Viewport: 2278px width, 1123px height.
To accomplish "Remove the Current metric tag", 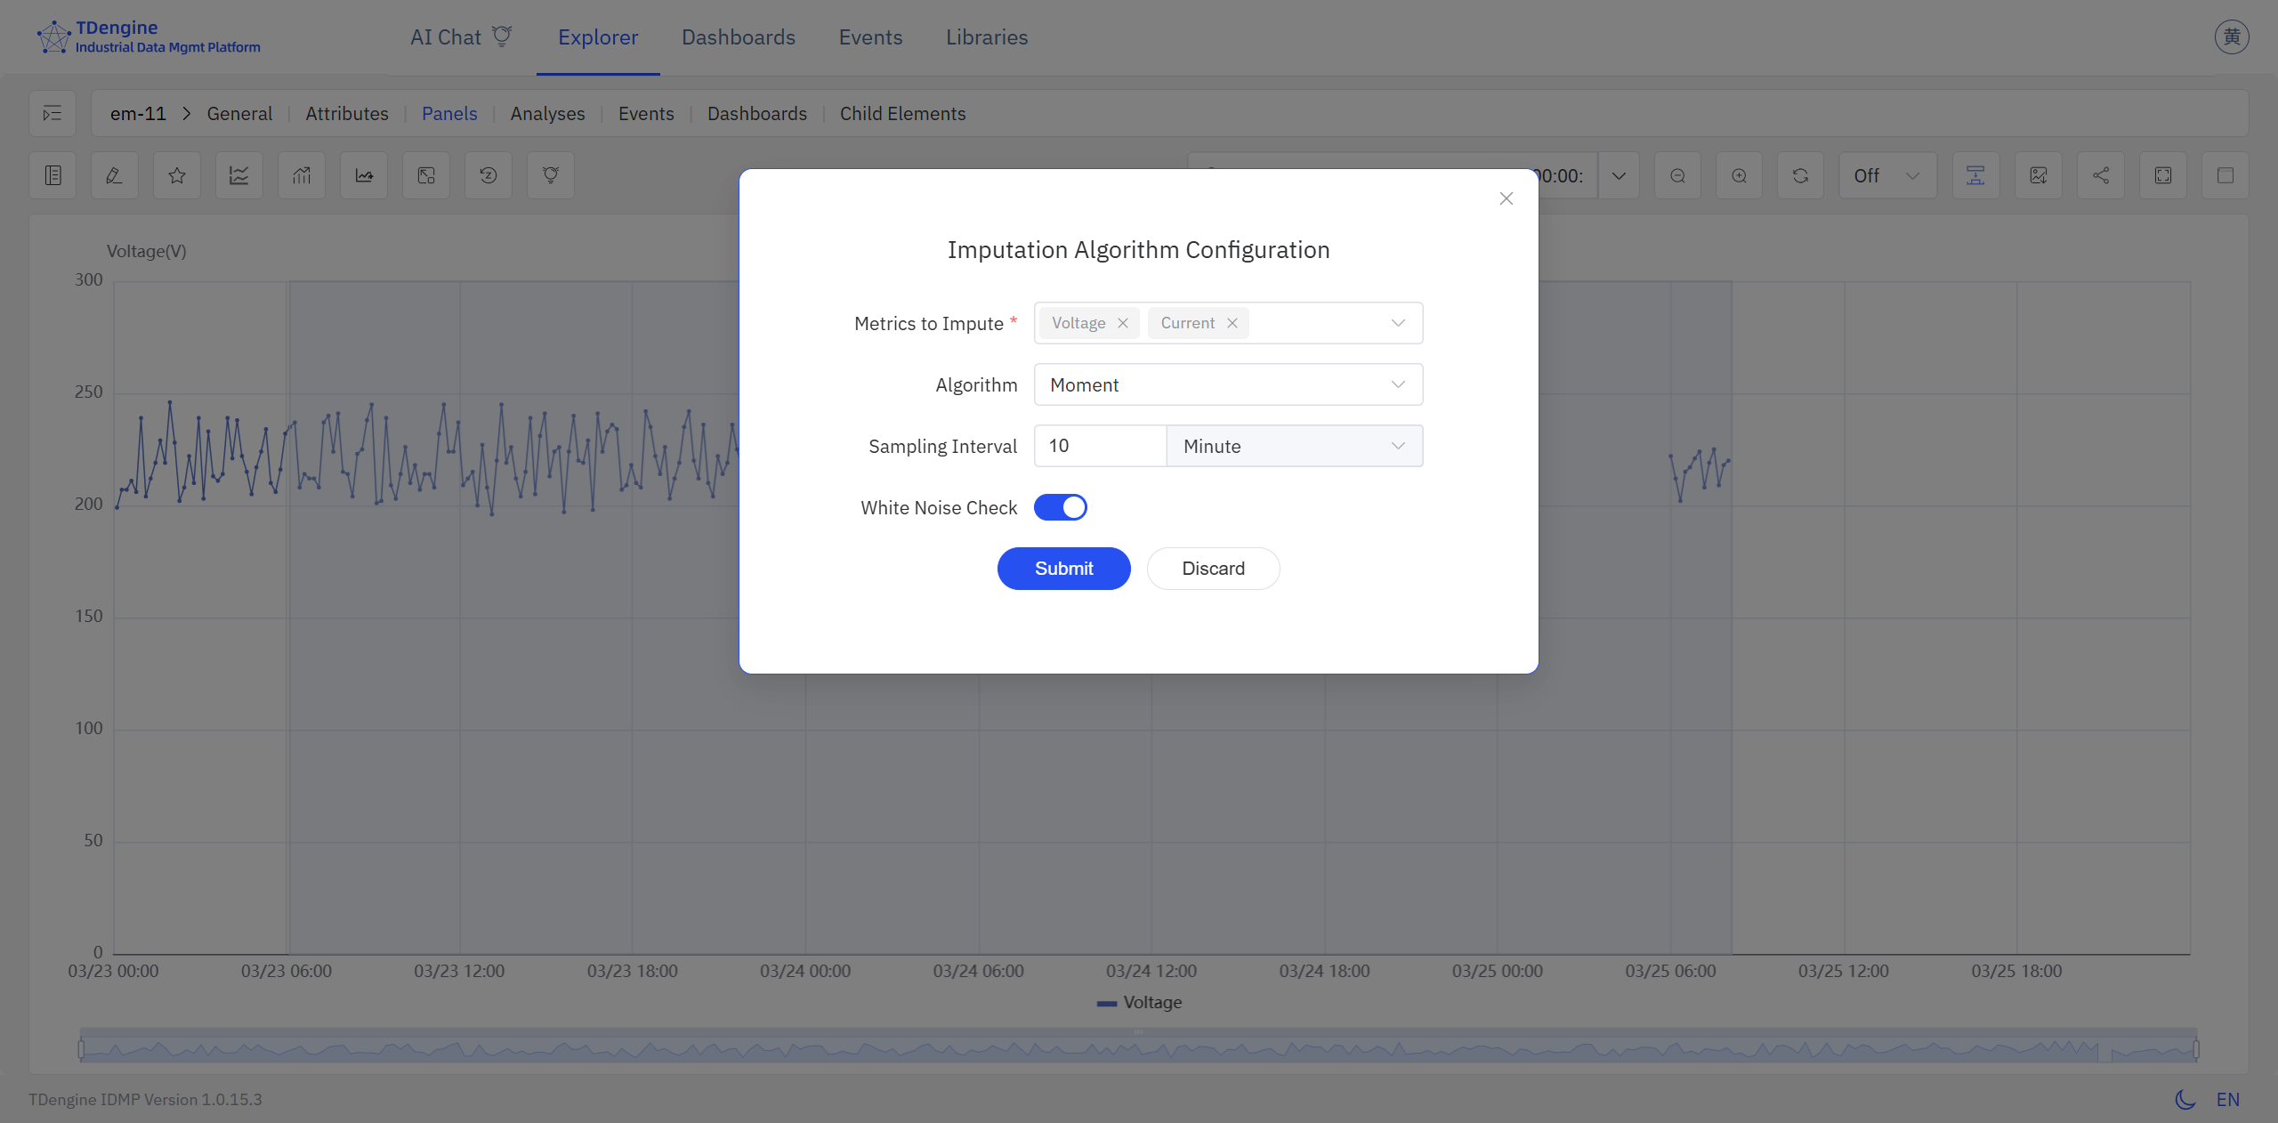I will (x=1232, y=323).
